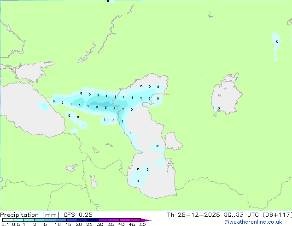Click the '35' legend scale label

pyautogui.click(x=111, y=224)
